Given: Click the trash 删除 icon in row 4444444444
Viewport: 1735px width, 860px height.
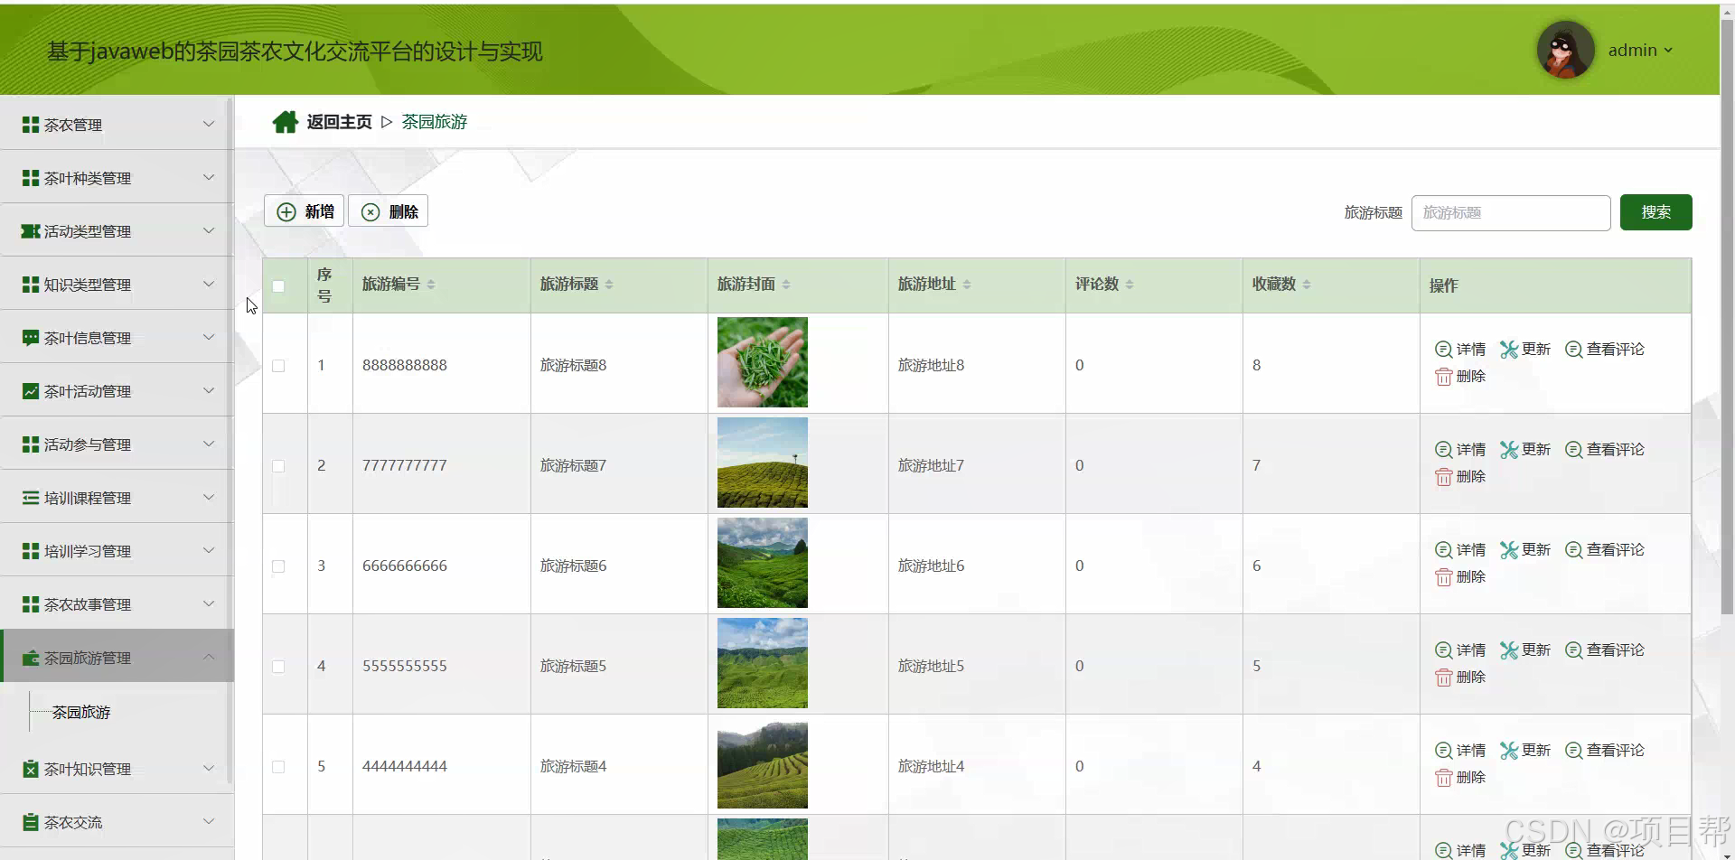Looking at the screenshot, I should (x=1443, y=778).
